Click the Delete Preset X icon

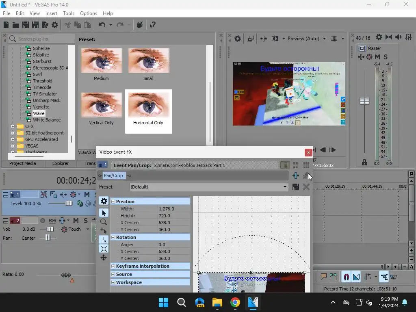(x=306, y=187)
